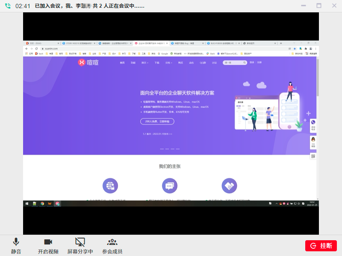
Task: Click the QQ penguin floating icon
Action: tap(313, 143)
